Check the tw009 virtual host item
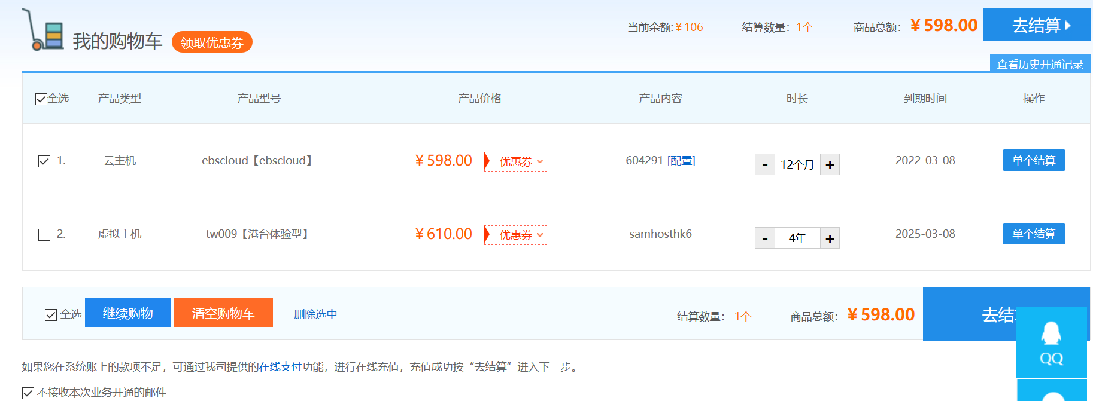The height and width of the screenshot is (401, 1093). click(x=44, y=235)
